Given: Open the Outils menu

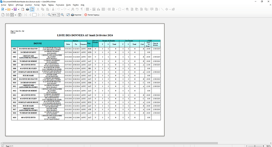Looking at the screenshot, I should pos(69,5).
